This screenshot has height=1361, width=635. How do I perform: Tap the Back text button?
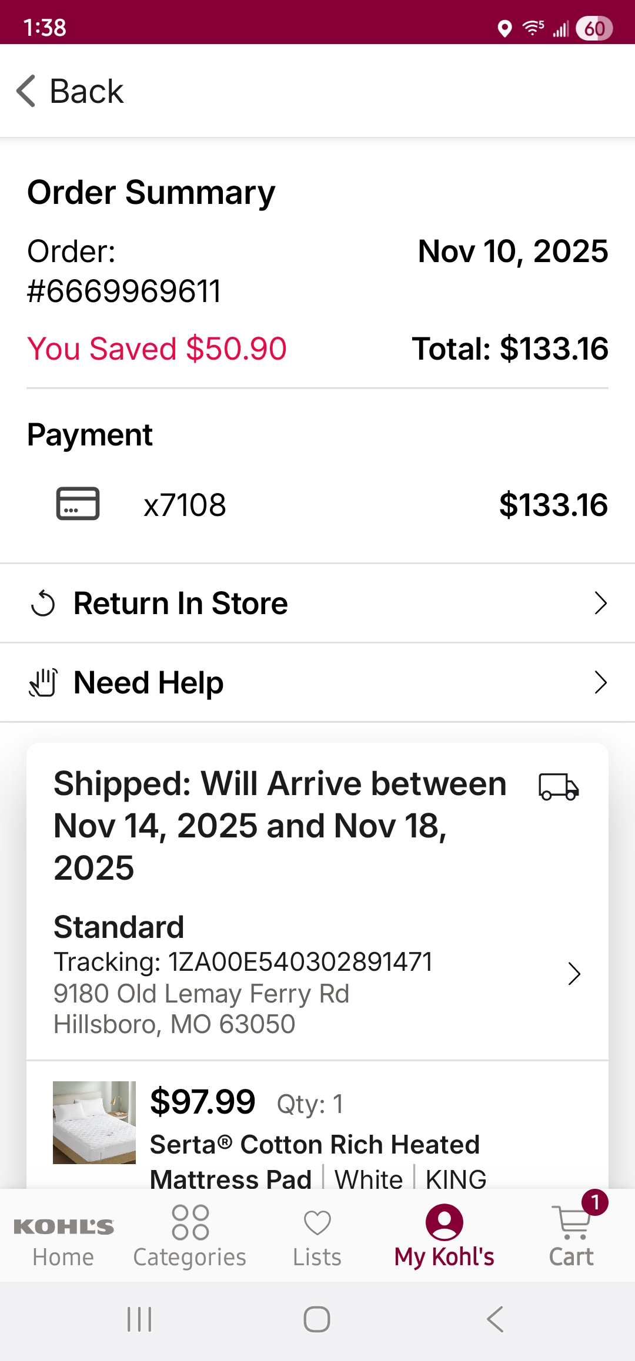click(86, 91)
